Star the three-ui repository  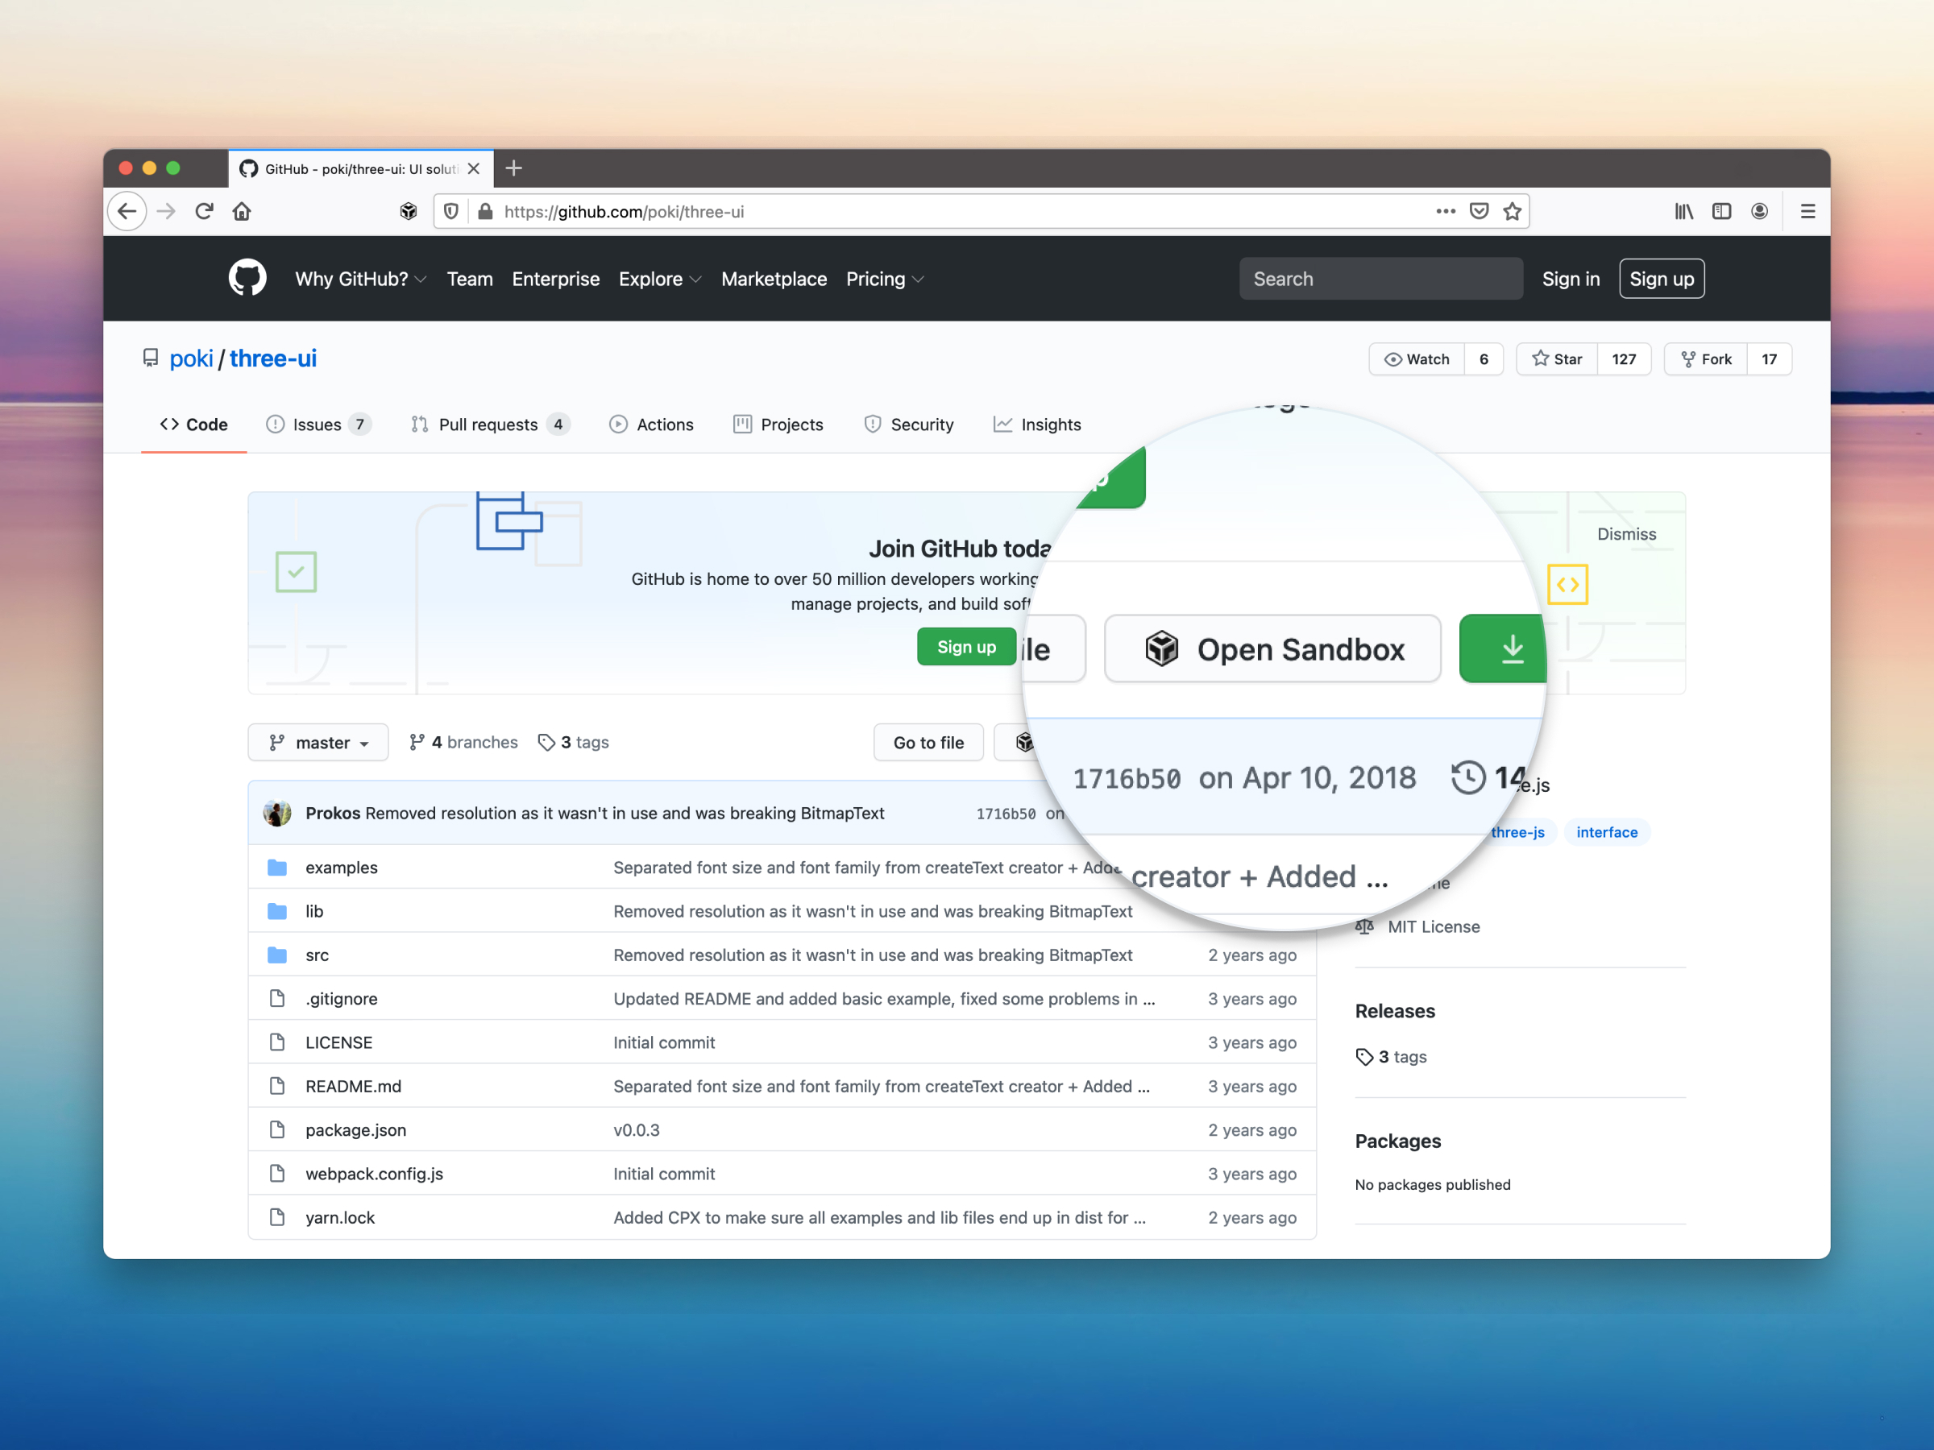pos(1557,359)
